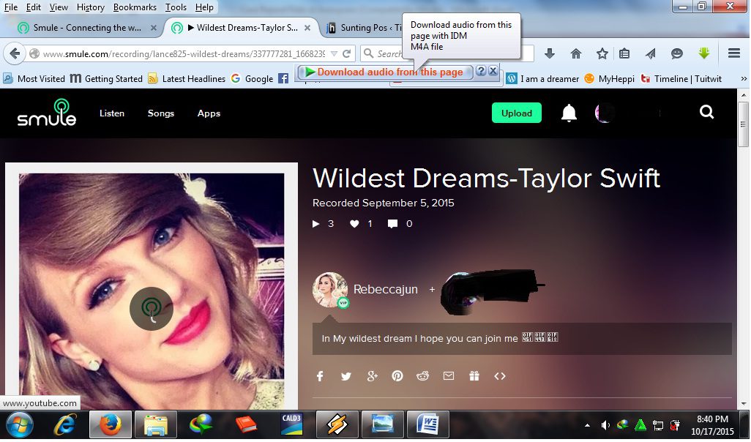Share recording on Facebook
The image size is (751, 442).
point(320,376)
